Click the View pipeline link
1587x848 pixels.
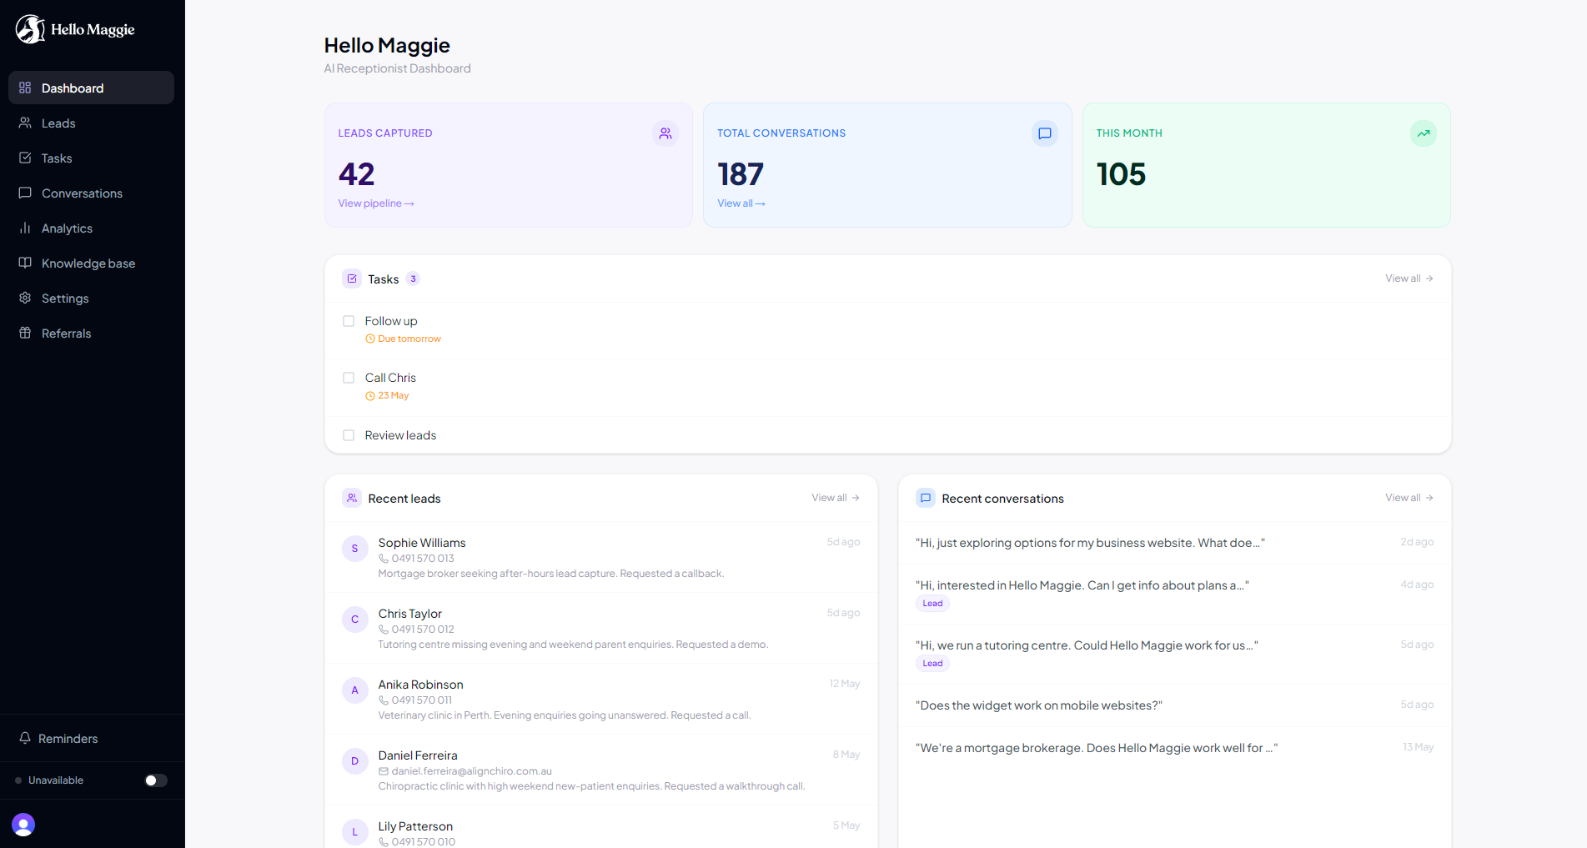[376, 203]
